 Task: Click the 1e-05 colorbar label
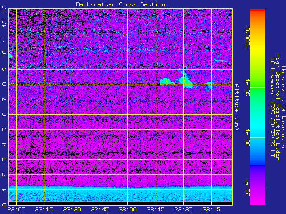click(247, 88)
